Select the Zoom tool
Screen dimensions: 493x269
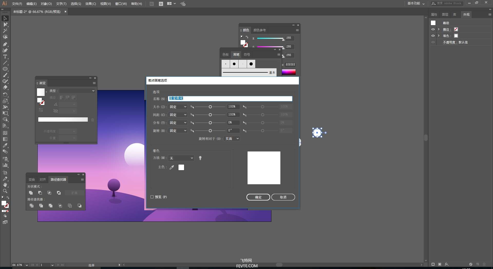5,191
